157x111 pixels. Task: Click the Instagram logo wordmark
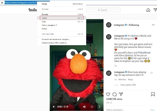[x=33, y=10]
